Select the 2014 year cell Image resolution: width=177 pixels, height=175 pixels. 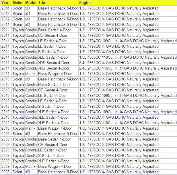click(x=6, y=8)
